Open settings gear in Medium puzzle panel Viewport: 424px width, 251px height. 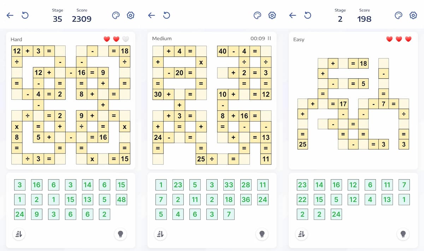[x=272, y=15]
